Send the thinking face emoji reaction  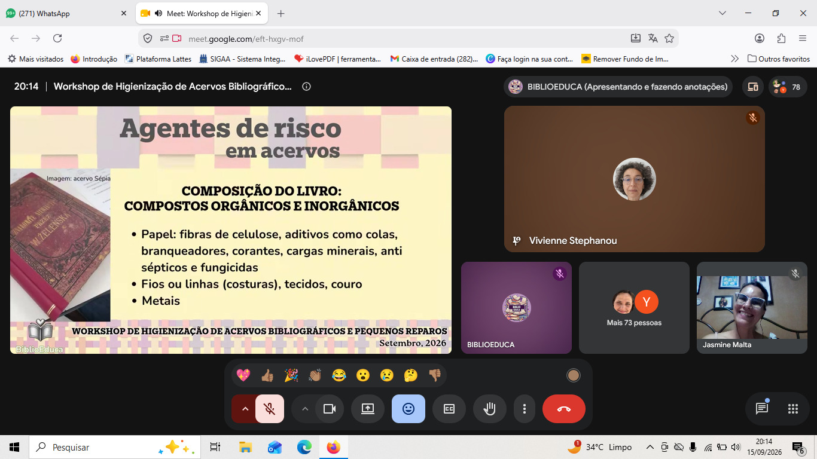click(411, 375)
